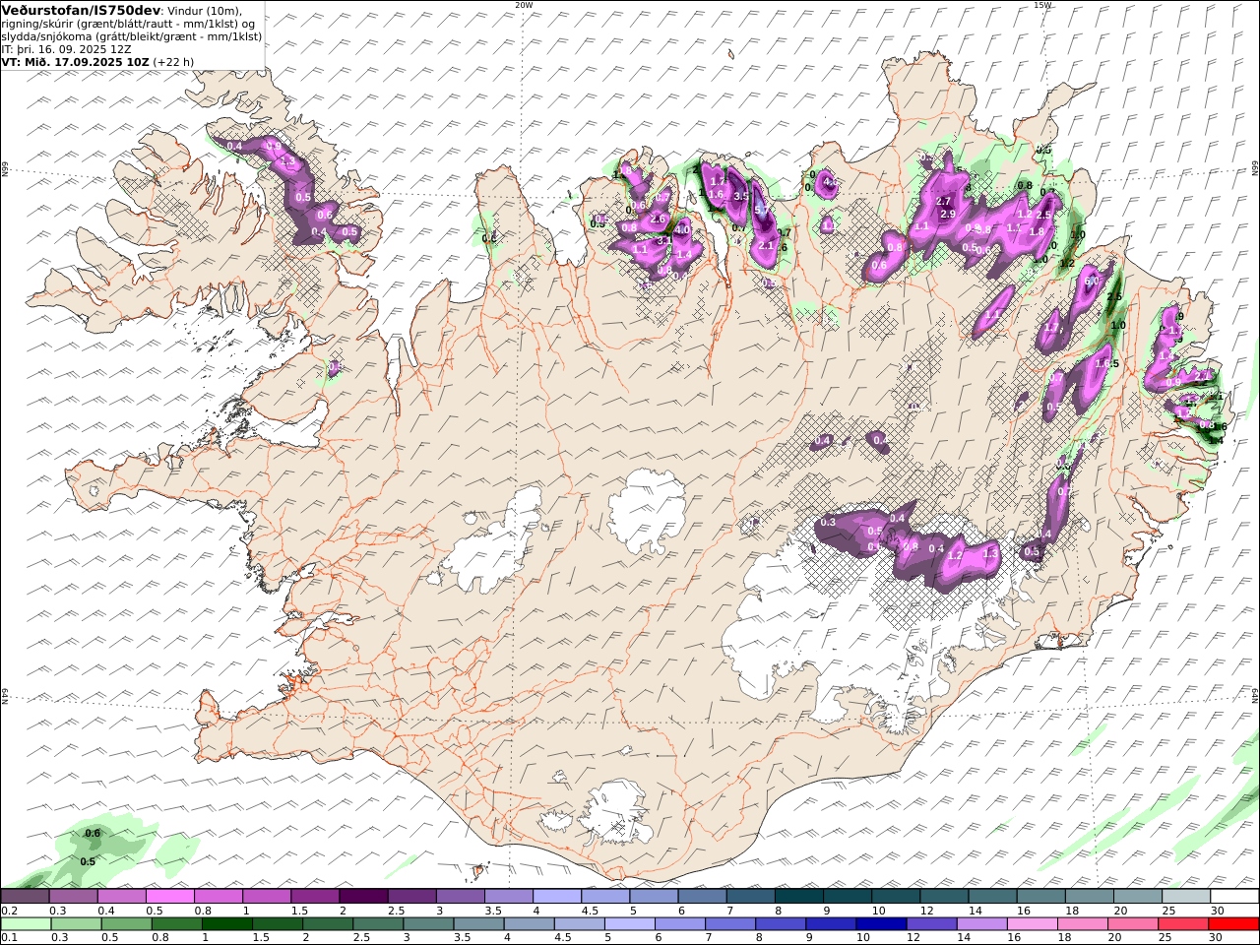Click the '12' label in the lower legend
Viewport: 1260px width, 945px height.
click(x=914, y=938)
